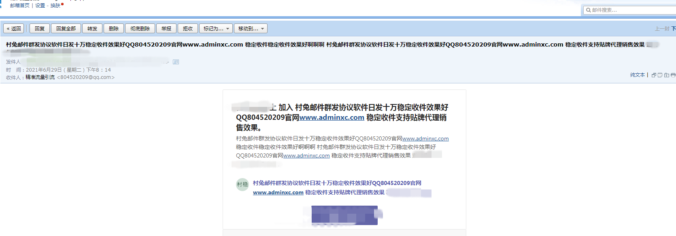Open the 移动到 dropdown
676x236 pixels.
coord(251,28)
